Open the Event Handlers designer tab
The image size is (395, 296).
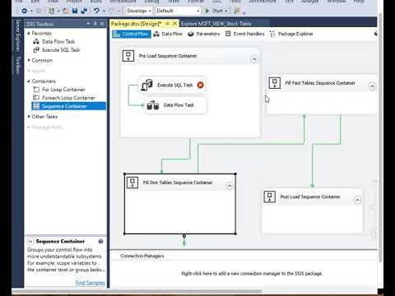tap(245, 34)
